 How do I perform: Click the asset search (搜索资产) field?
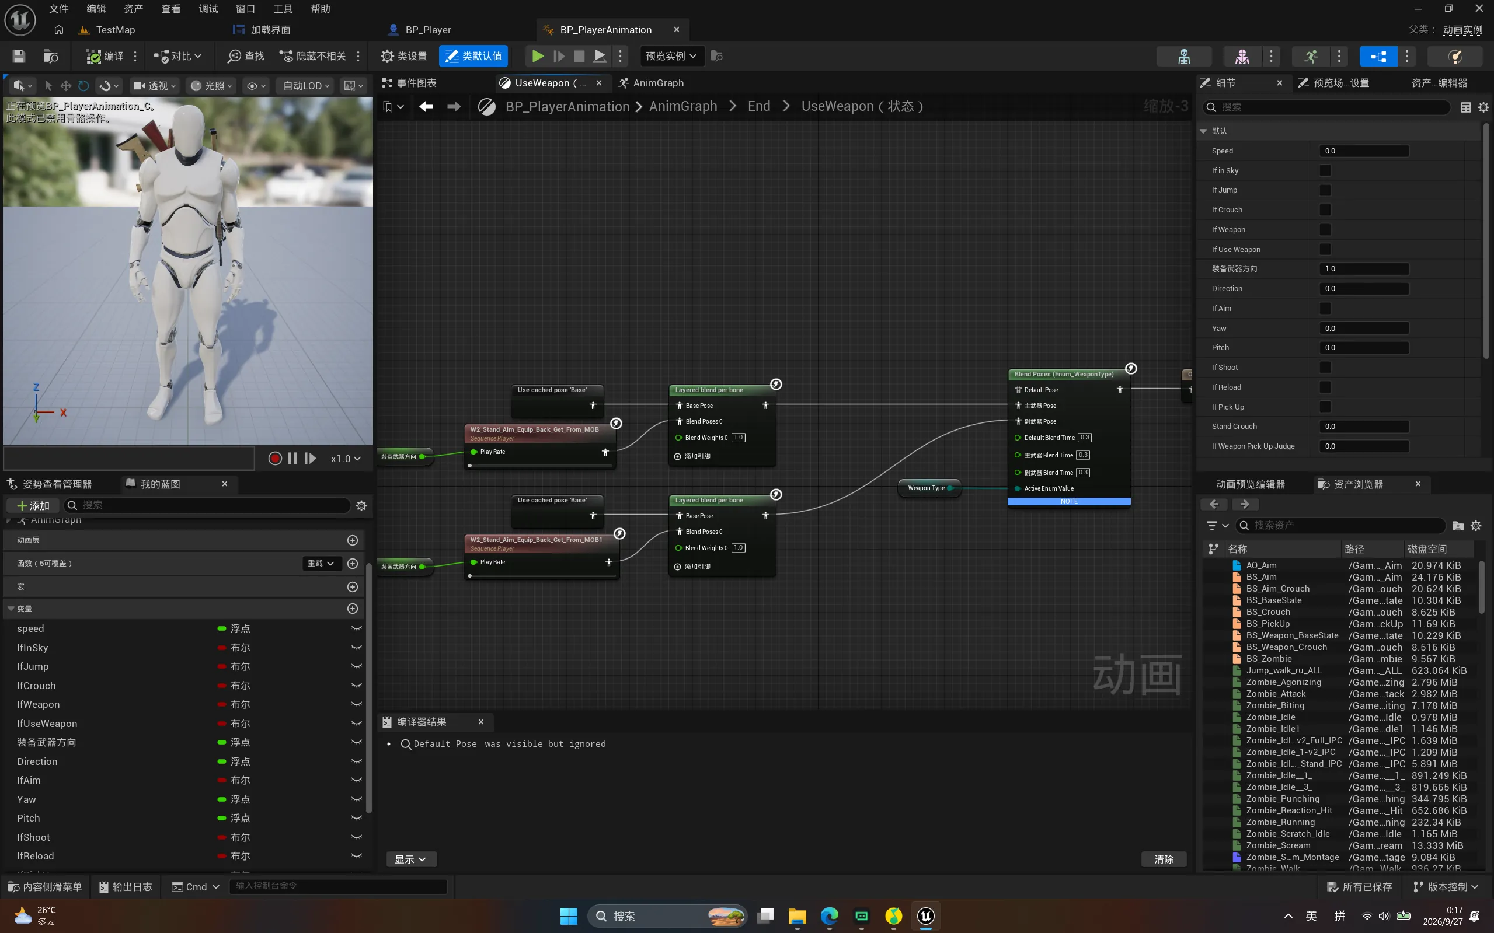pos(1340,526)
